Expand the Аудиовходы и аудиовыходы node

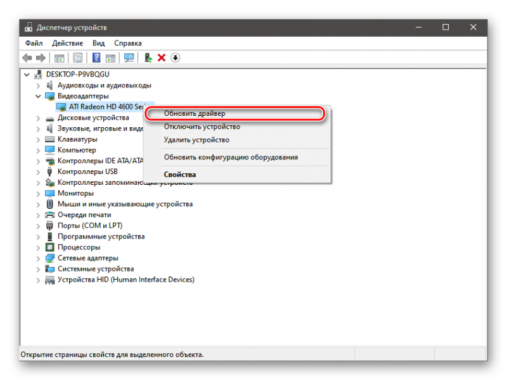pos(38,86)
